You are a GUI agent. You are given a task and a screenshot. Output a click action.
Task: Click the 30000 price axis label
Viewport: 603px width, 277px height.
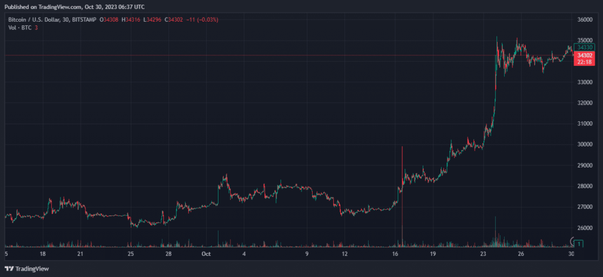[x=584, y=144]
